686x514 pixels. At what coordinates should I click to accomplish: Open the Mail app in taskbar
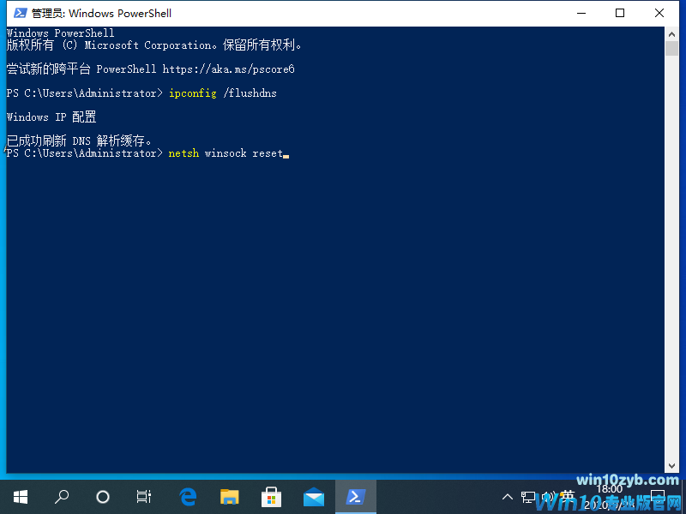click(314, 497)
